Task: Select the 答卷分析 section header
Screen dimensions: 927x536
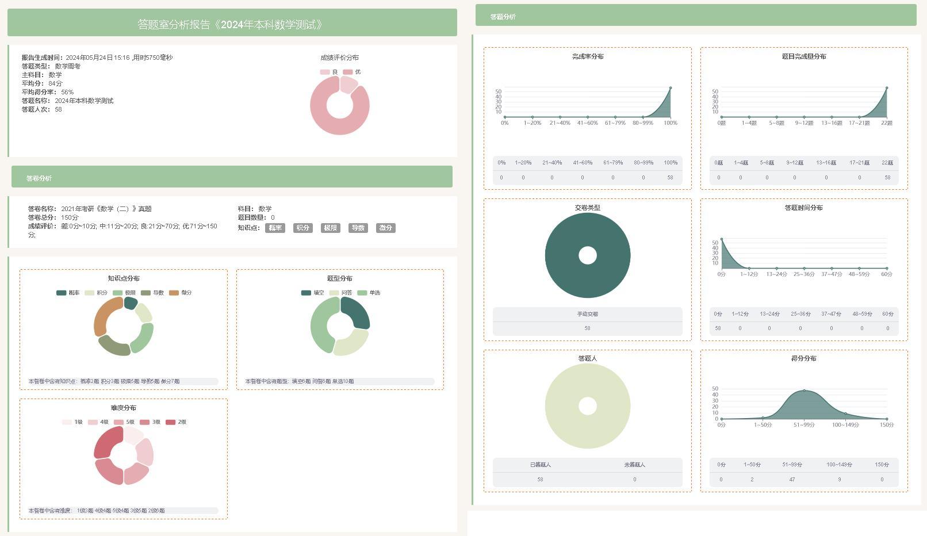Action: tap(232, 177)
